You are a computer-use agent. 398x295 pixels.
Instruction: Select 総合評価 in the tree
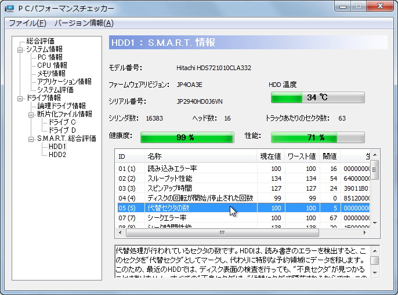41,41
